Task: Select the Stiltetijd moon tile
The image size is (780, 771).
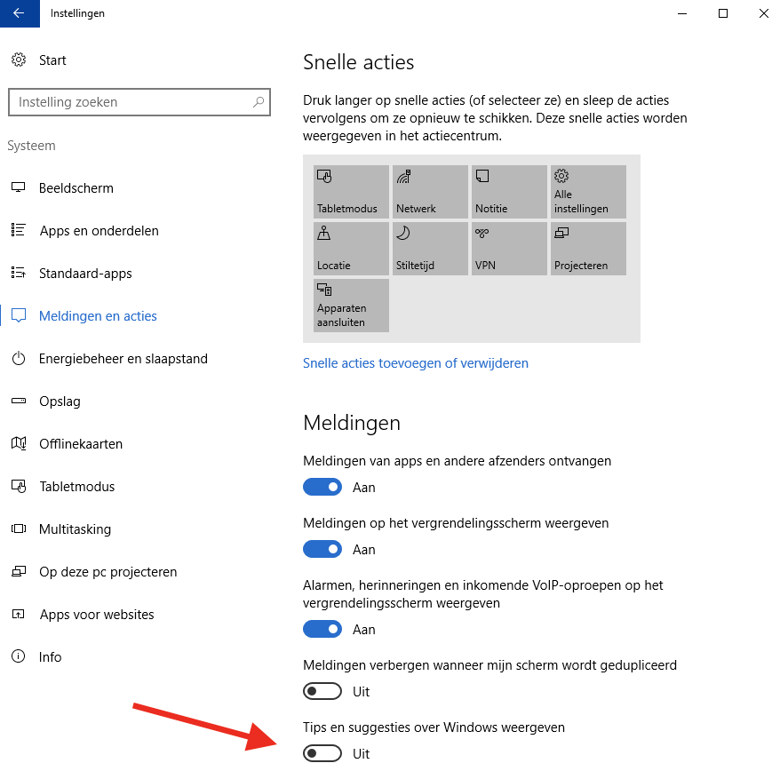Action: (430, 248)
